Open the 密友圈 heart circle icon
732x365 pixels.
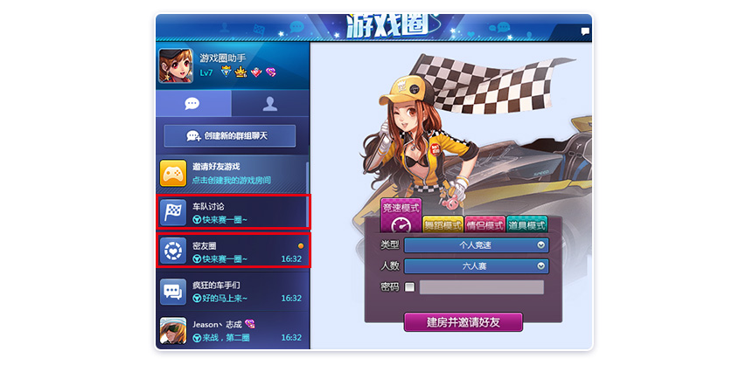[173, 251]
